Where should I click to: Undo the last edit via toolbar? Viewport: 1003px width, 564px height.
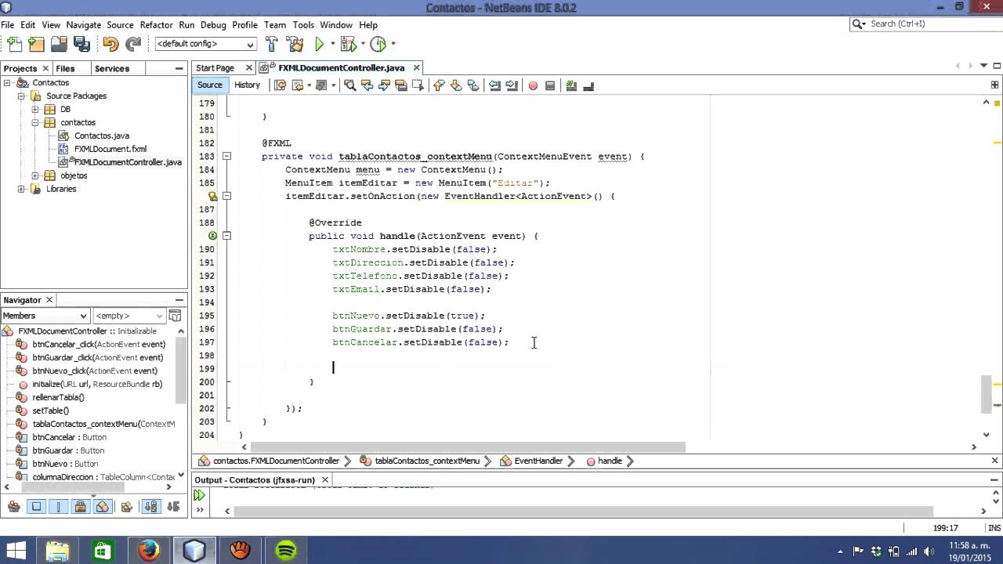110,44
